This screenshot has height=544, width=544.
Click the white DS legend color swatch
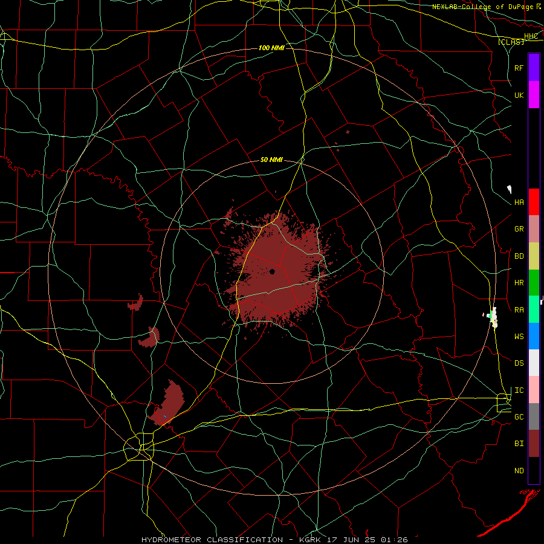[534, 363]
